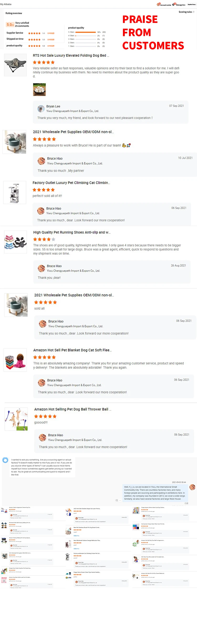
Task: Open the customer's uploaded dog bed photo
Action: (x=39, y=89)
